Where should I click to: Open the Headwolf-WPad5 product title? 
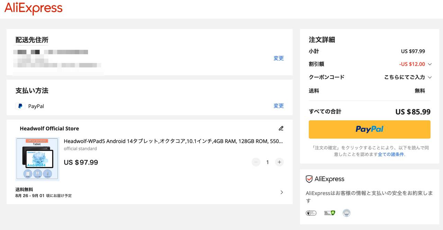173,141
